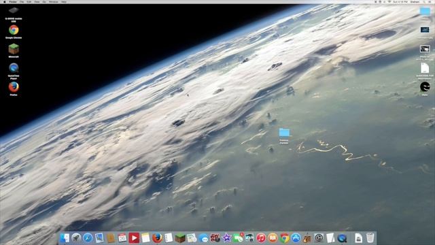Open QuickTime Player in the Dock
This screenshot has width=435, height=245.
(342, 238)
